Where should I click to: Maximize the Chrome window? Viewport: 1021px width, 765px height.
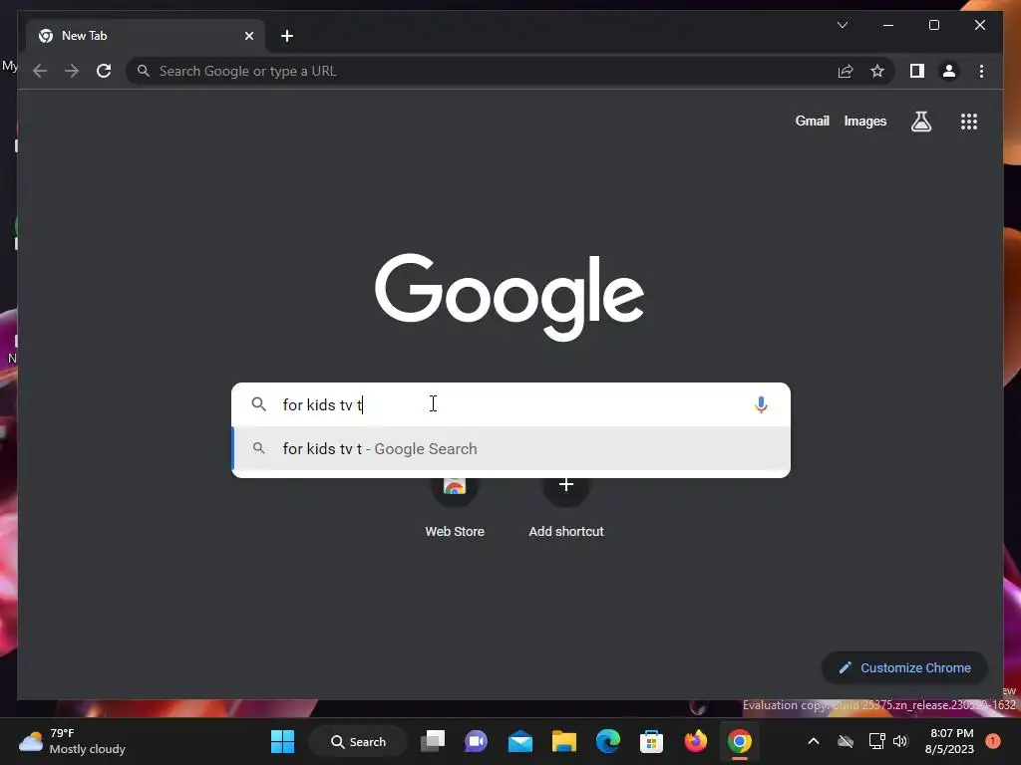[x=933, y=25]
